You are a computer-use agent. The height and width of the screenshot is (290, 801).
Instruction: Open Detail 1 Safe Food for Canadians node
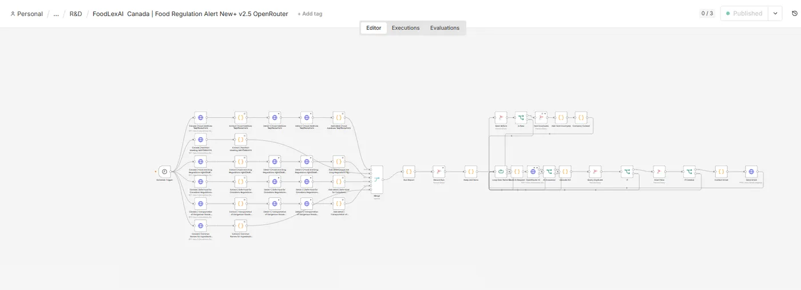pos(274,182)
